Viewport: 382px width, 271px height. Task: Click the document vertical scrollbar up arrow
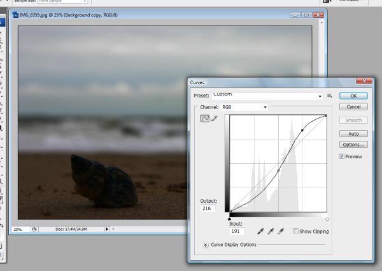(x=322, y=22)
